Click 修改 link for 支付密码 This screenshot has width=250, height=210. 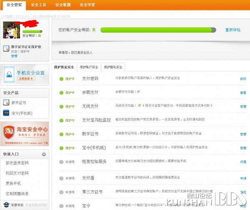pyautogui.click(x=243, y=79)
